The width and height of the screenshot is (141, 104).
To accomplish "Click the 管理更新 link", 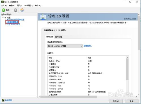I will tap(88, 46).
